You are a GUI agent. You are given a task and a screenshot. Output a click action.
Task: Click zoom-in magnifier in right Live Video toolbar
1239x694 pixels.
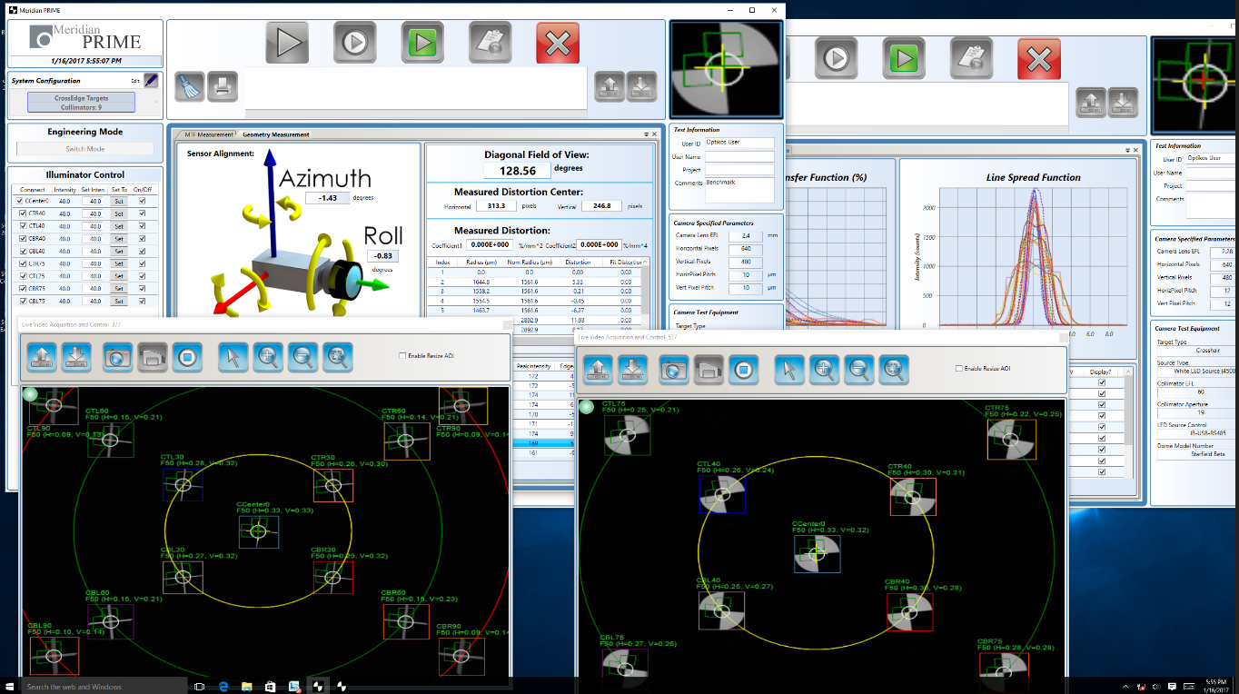[x=824, y=369]
